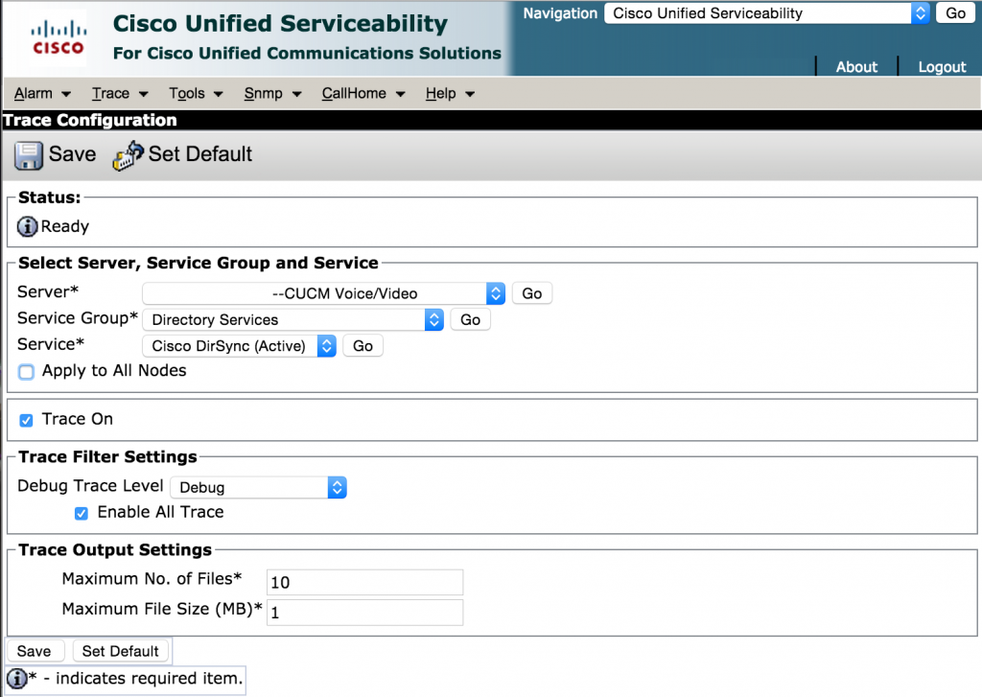Click Go next to Service dropdown
982x697 pixels.
pos(362,346)
